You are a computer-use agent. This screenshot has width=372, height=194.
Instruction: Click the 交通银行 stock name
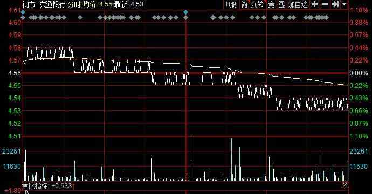coord(52,4)
